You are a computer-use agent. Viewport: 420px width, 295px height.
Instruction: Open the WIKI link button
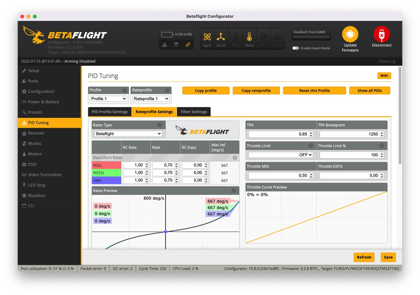384,76
